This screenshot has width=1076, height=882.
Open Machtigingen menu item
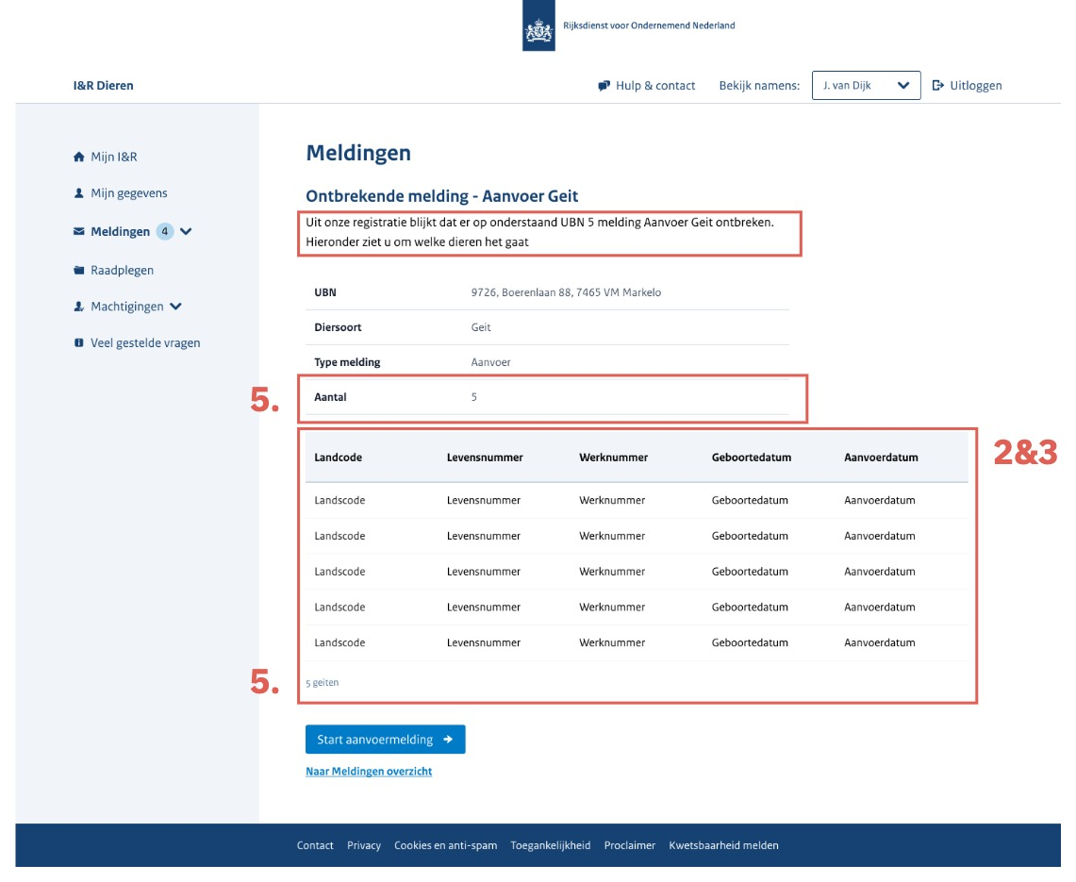pos(127,307)
